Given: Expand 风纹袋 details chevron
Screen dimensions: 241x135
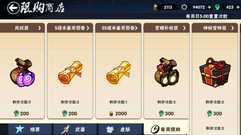Looking at the screenshot, I should [39, 28].
